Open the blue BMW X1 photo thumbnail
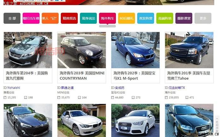The width and height of the screenshot is (221, 137). pyautogui.click(x=135, y=50)
